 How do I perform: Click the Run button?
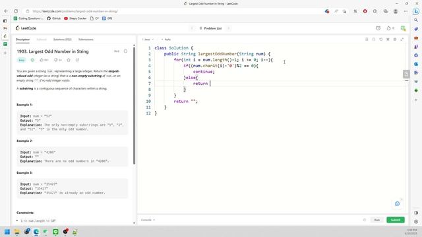377,220
